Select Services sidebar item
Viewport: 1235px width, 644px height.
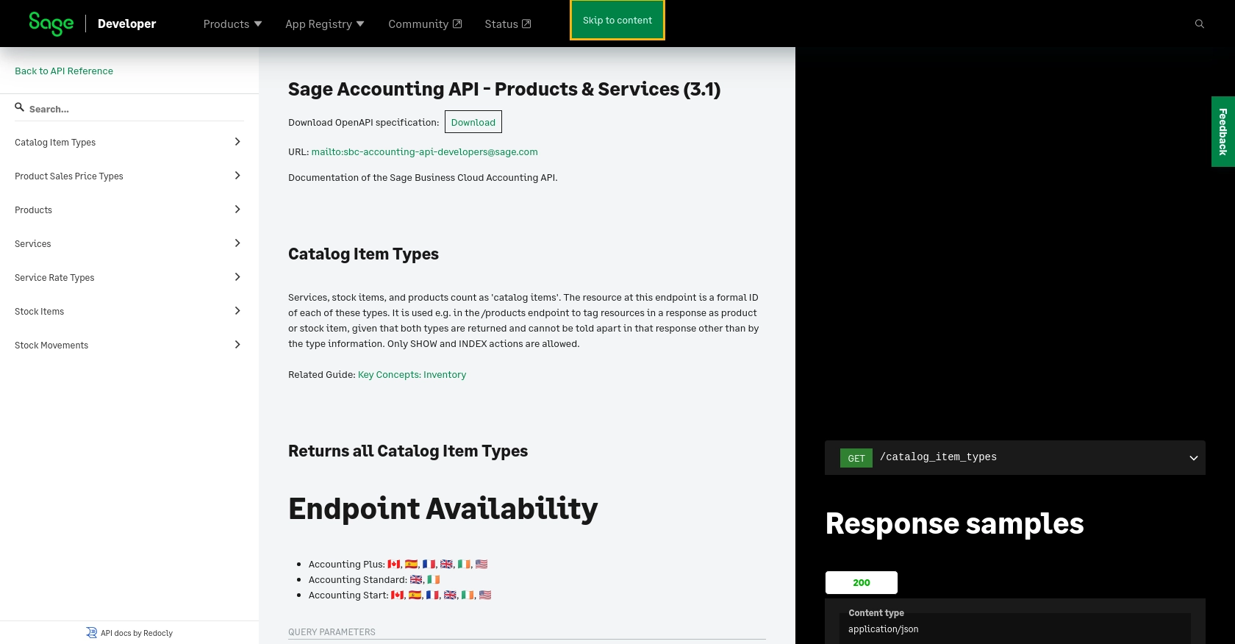pyautogui.click(x=129, y=243)
